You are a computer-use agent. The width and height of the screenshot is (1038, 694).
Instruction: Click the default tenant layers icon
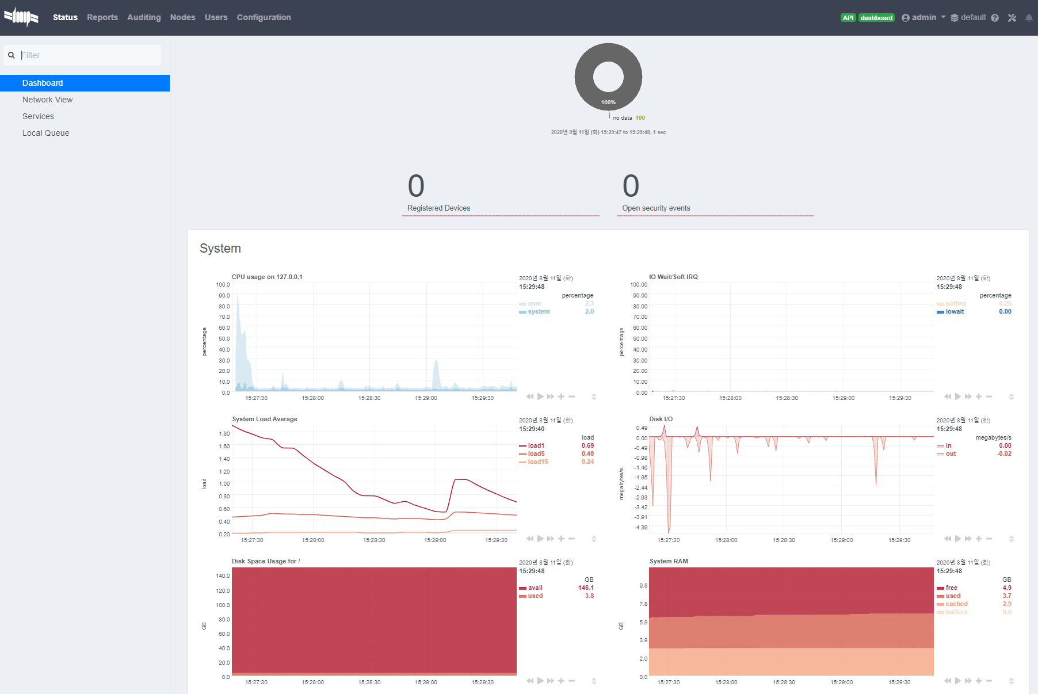tap(955, 18)
